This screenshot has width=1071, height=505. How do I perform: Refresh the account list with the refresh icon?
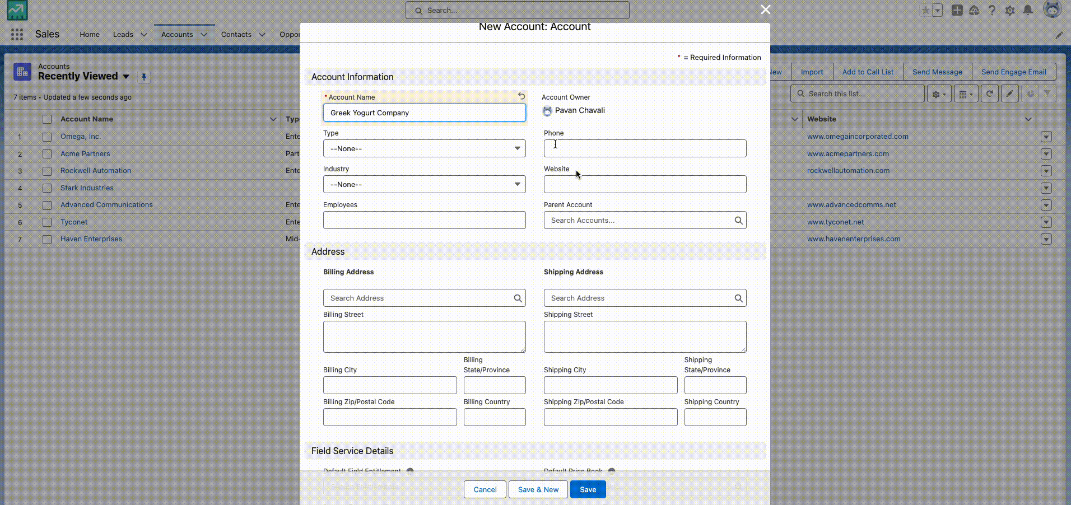tap(990, 93)
